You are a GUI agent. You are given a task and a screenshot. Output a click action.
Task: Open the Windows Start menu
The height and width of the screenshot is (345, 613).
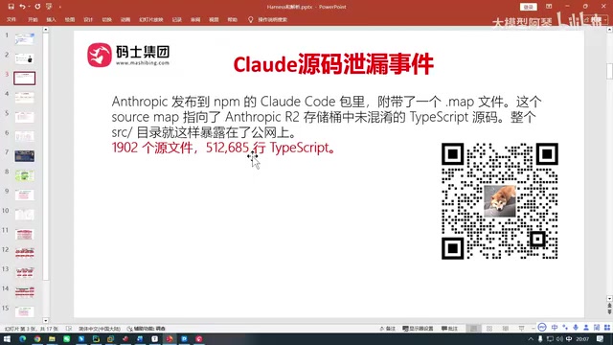[7, 338]
